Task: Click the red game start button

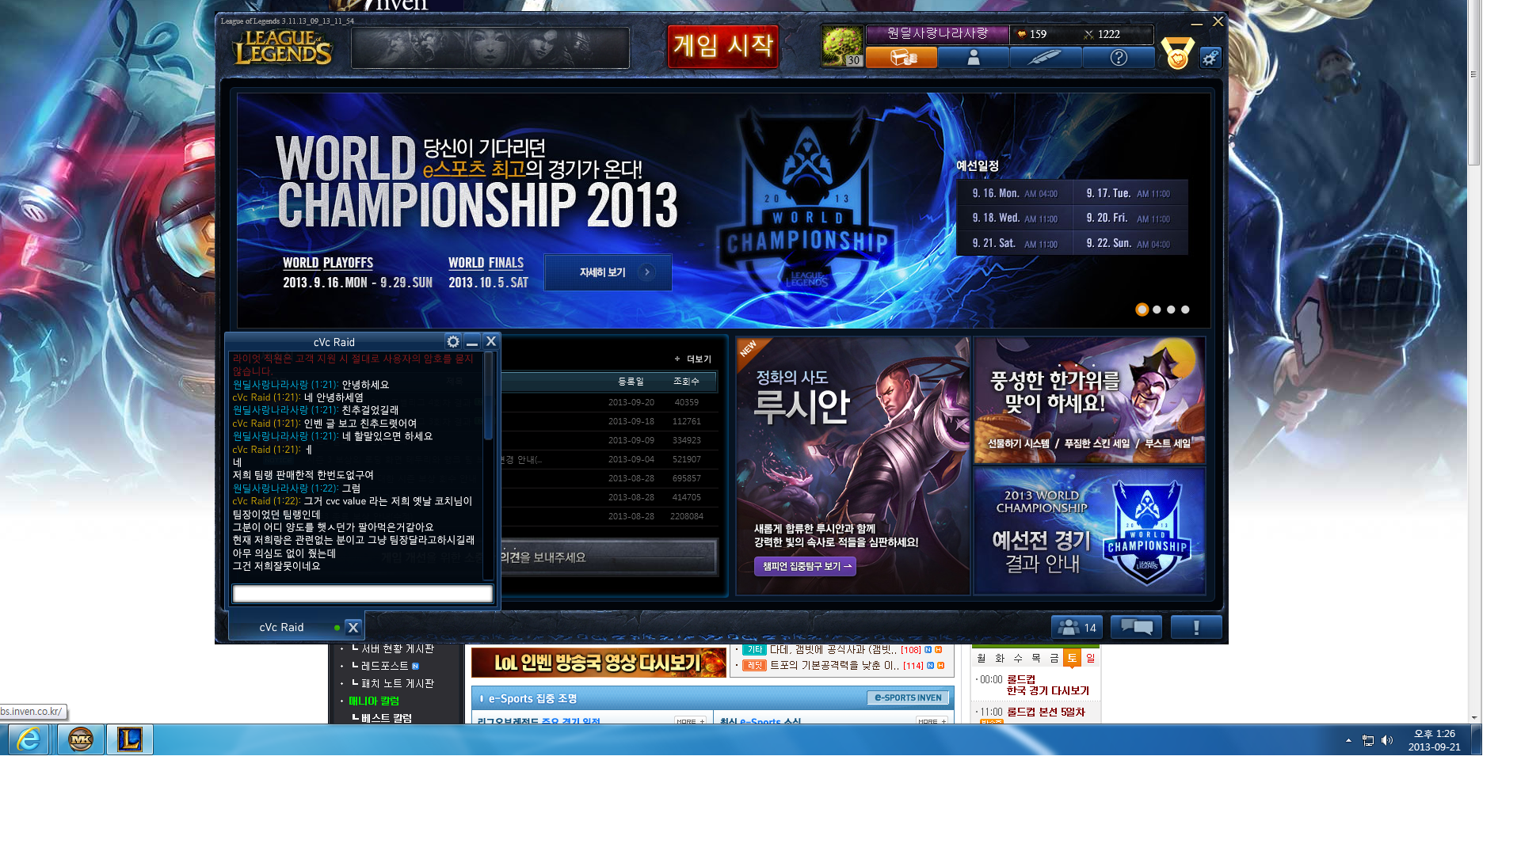Action: pos(723,46)
